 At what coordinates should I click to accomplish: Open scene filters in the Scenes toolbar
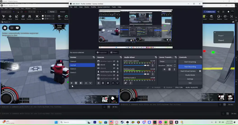(81, 83)
